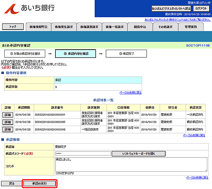
Task: Click the 戻る button
Action: point(12,183)
